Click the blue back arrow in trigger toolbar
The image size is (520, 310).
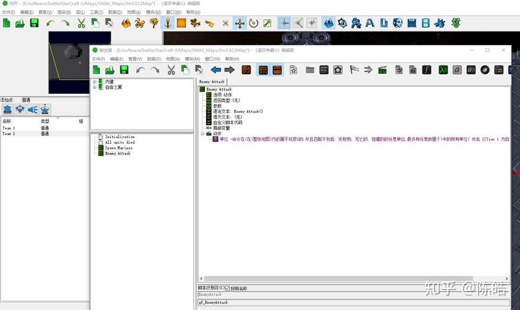216,70
